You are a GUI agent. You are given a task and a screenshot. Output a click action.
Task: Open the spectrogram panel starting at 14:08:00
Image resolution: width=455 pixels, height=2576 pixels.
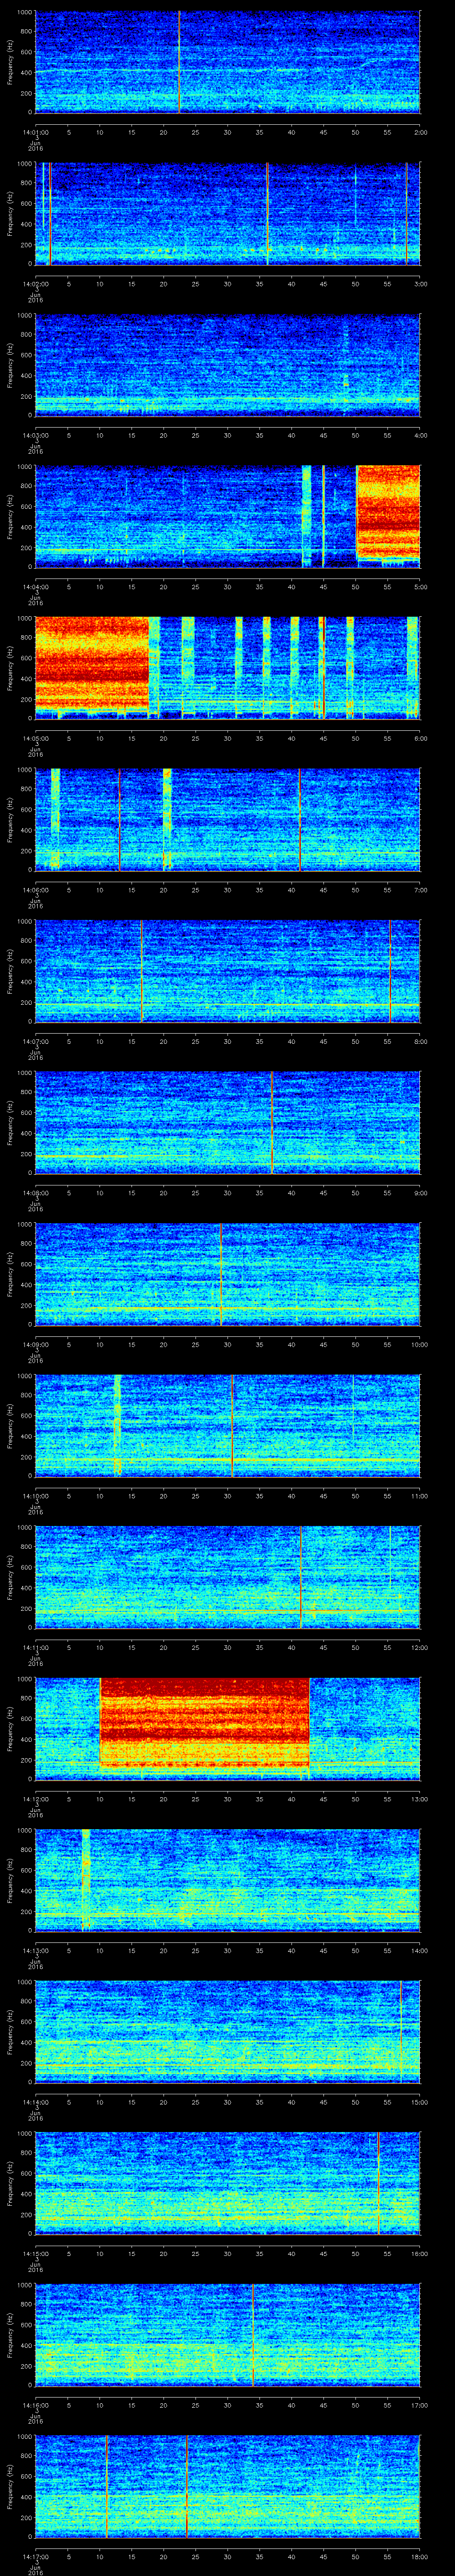[x=228, y=1122]
